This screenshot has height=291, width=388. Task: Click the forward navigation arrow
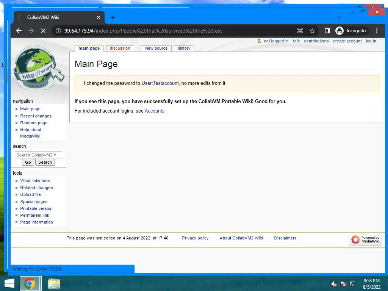coord(31,31)
